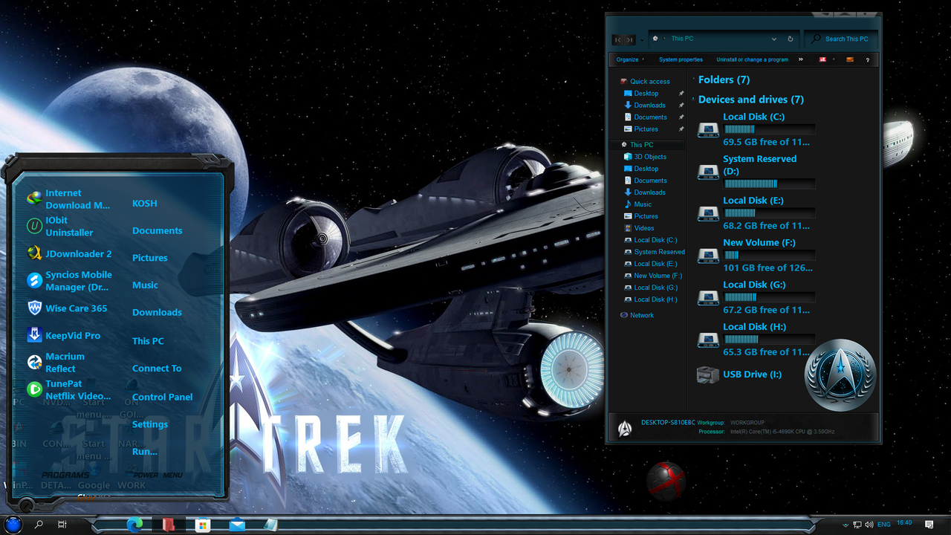The height and width of the screenshot is (535, 951).
Task: Click volume speaker icon in tray
Action: coord(869,525)
